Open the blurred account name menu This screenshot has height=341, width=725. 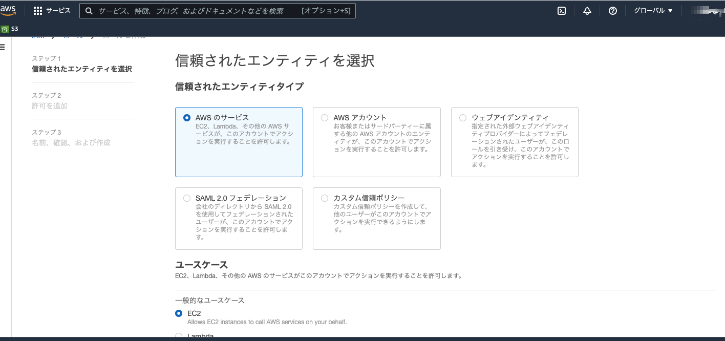707,11
